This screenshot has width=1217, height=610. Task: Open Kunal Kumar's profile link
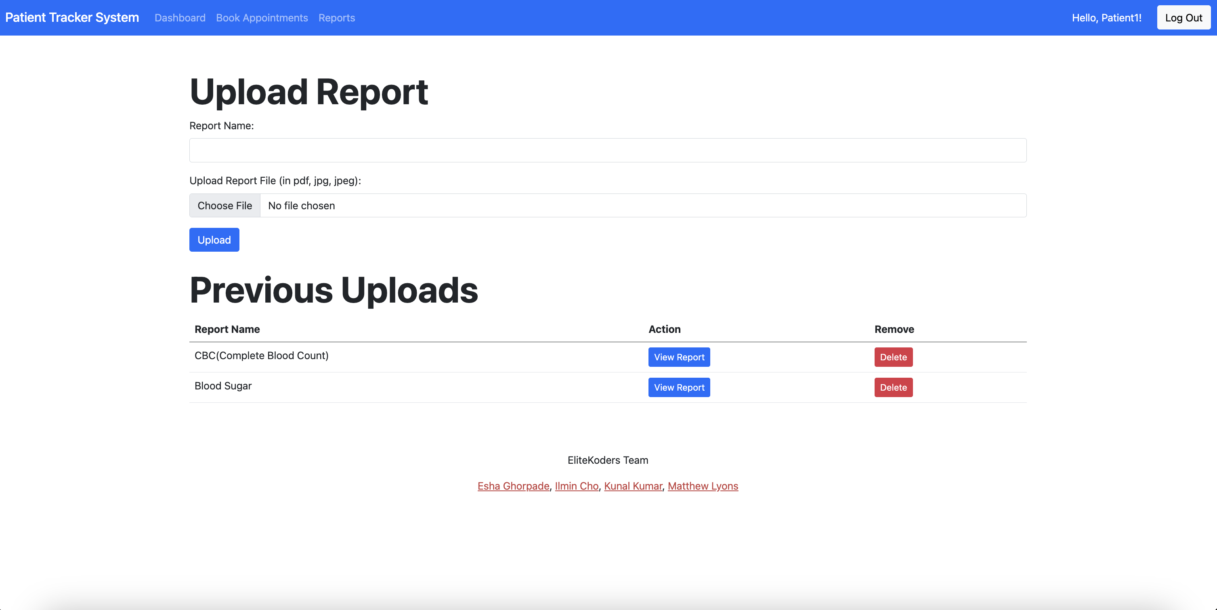click(x=633, y=486)
